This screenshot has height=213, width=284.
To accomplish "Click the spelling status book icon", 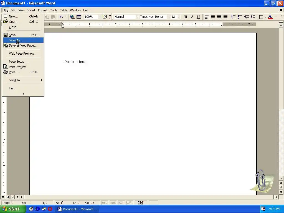I will [x=140, y=203].
